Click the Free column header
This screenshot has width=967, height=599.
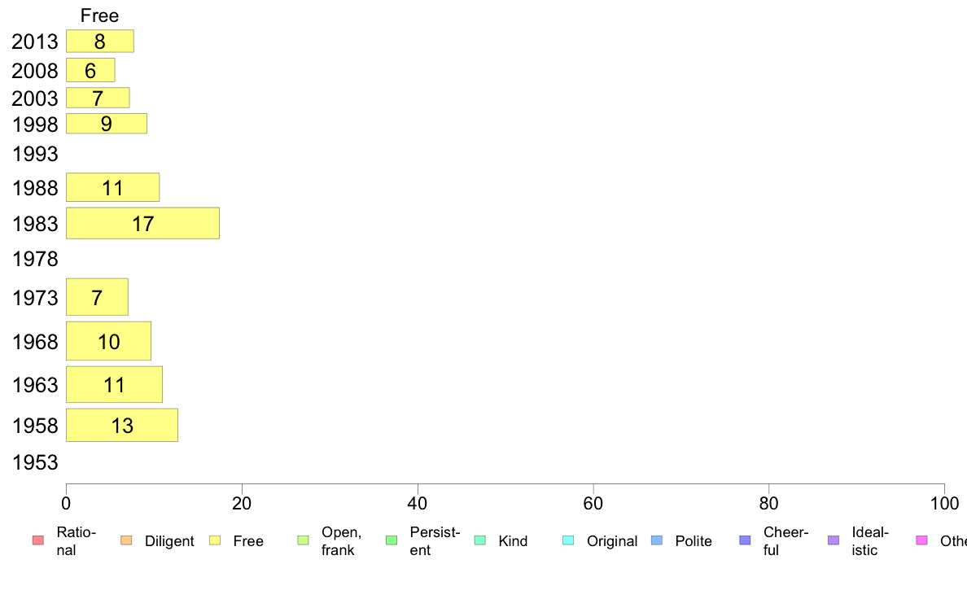point(99,15)
